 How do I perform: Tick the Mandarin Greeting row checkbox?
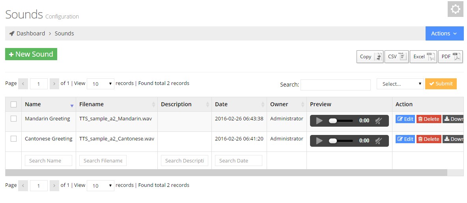(x=13, y=119)
